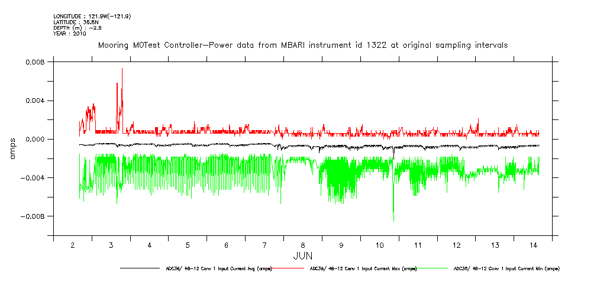Image resolution: width=597 pixels, height=298 pixels.
Task: Click the -0.004 y-axis tick label
Action: point(33,178)
